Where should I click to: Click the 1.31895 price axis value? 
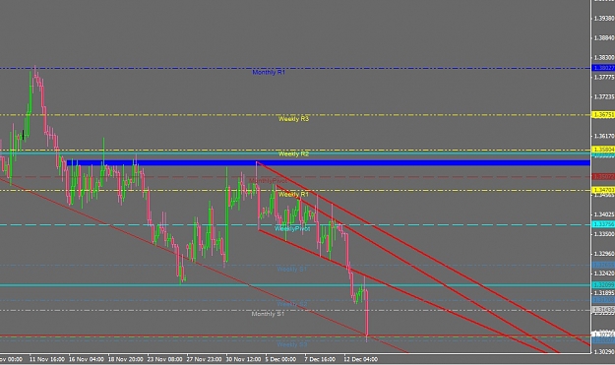(x=604, y=293)
